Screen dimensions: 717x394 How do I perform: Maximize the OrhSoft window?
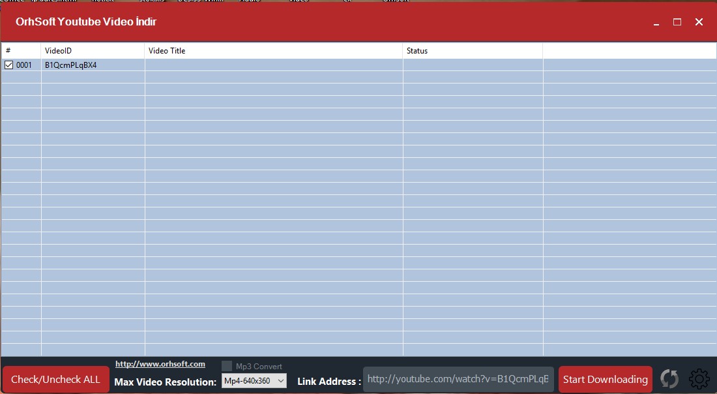tap(677, 22)
